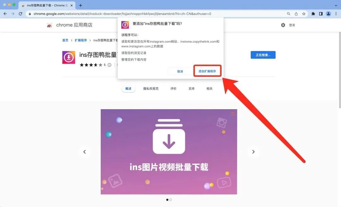Click the 正在检查... blue button

(263, 55)
